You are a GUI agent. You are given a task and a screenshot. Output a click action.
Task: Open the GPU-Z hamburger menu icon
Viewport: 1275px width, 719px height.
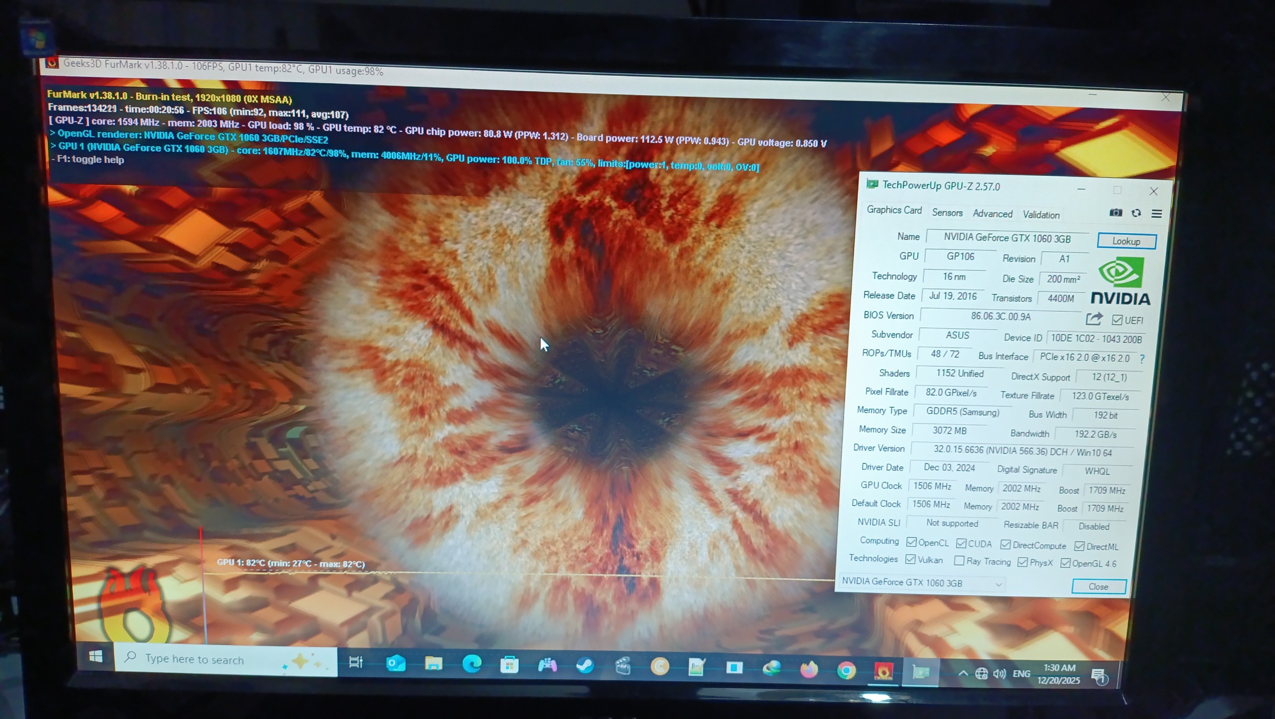point(1157,214)
